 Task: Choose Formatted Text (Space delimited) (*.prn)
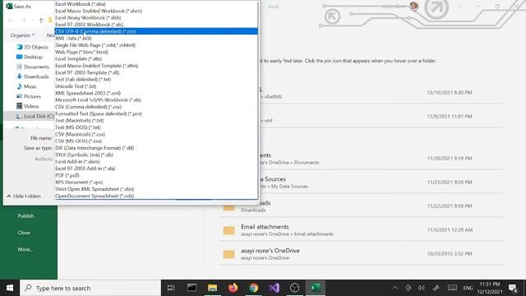tap(156, 113)
